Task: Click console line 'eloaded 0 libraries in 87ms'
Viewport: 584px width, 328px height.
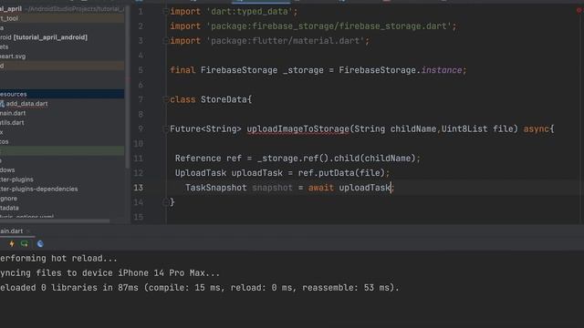Action: (200, 288)
